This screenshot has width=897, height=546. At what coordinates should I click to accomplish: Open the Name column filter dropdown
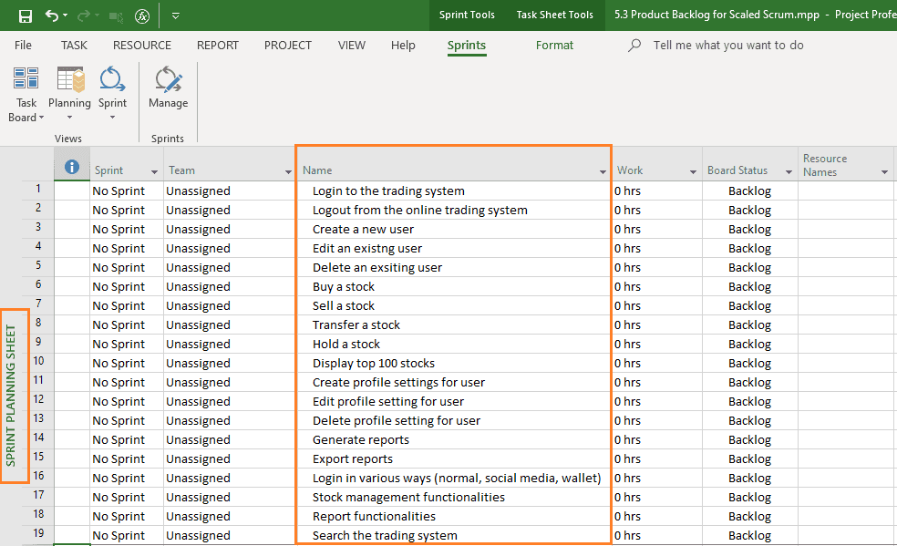[603, 171]
